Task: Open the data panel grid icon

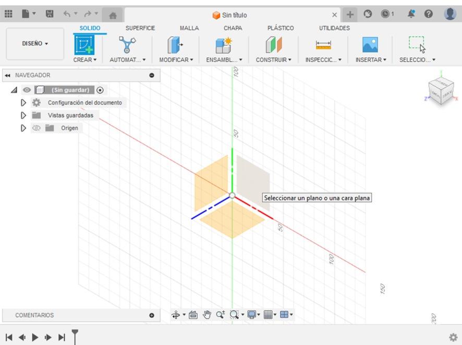Action: [x=8, y=14]
